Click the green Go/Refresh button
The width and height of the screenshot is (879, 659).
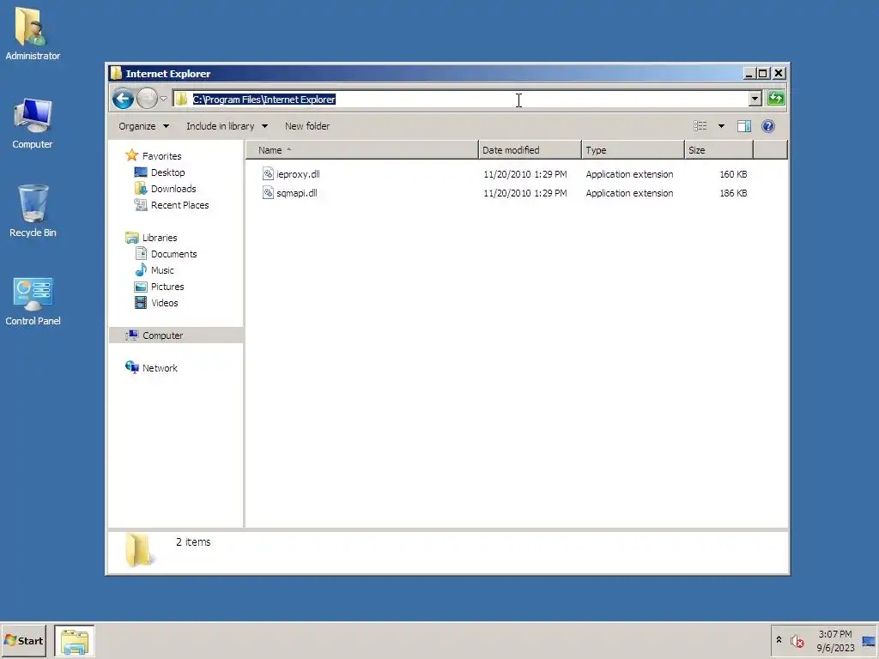pyautogui.click(x=776, y=99)
